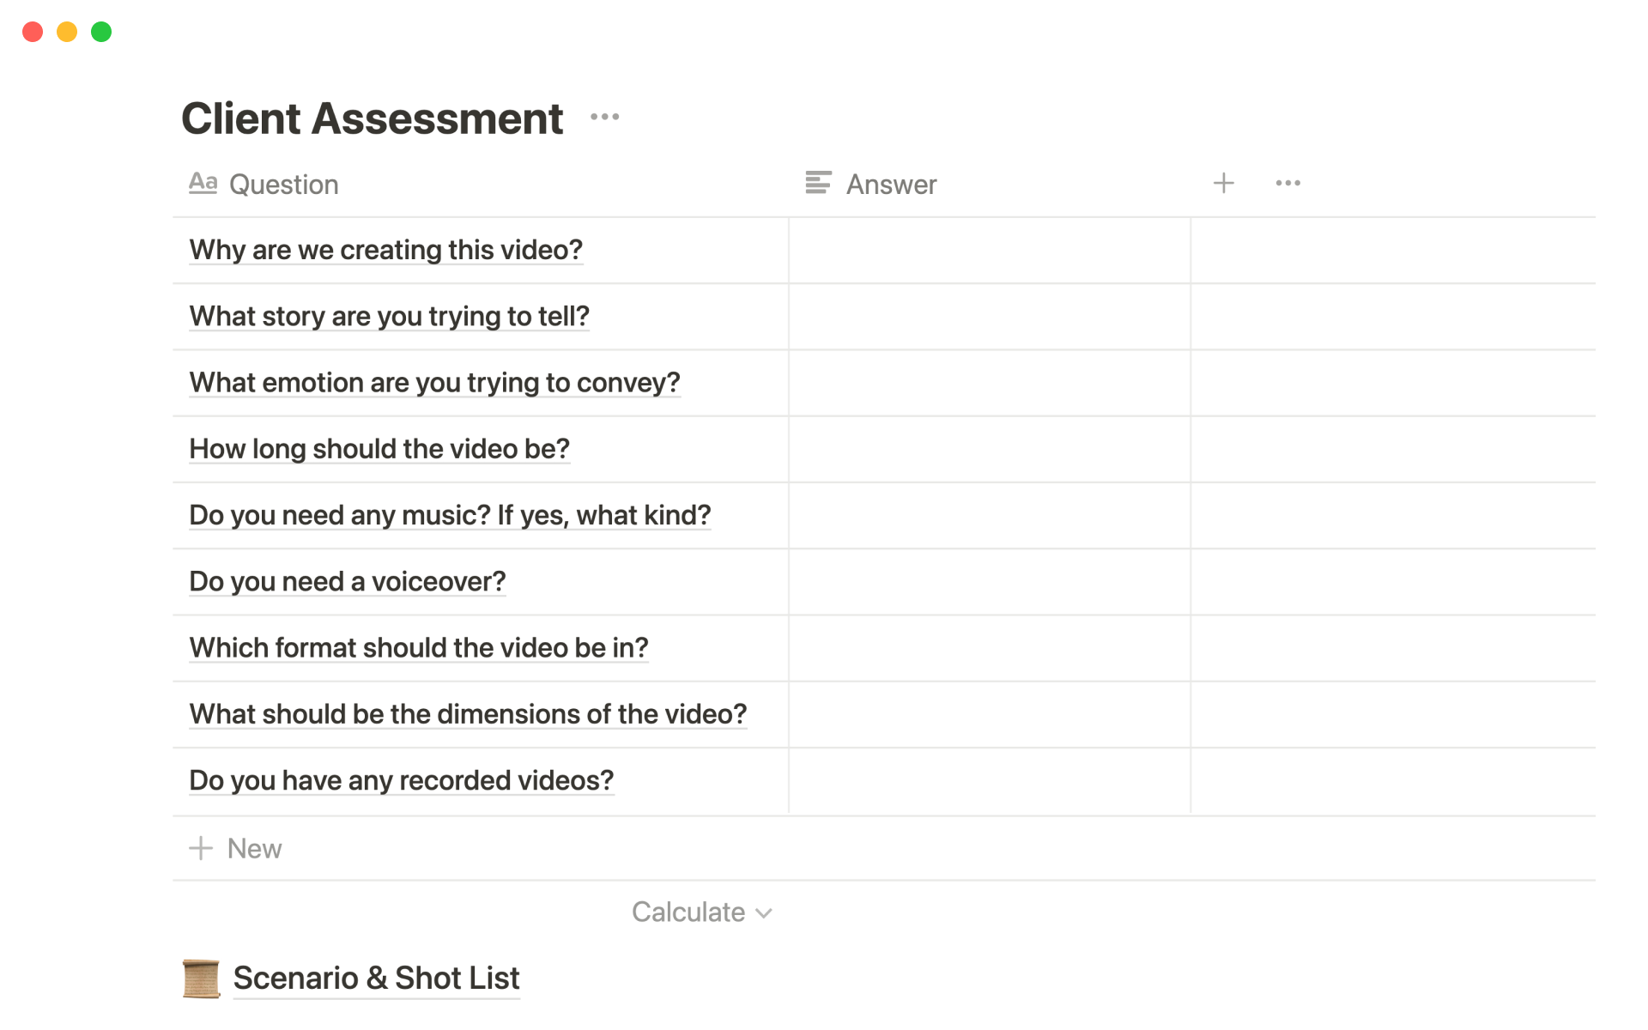Click the plus icon beside New row

[x=201, y=848]
